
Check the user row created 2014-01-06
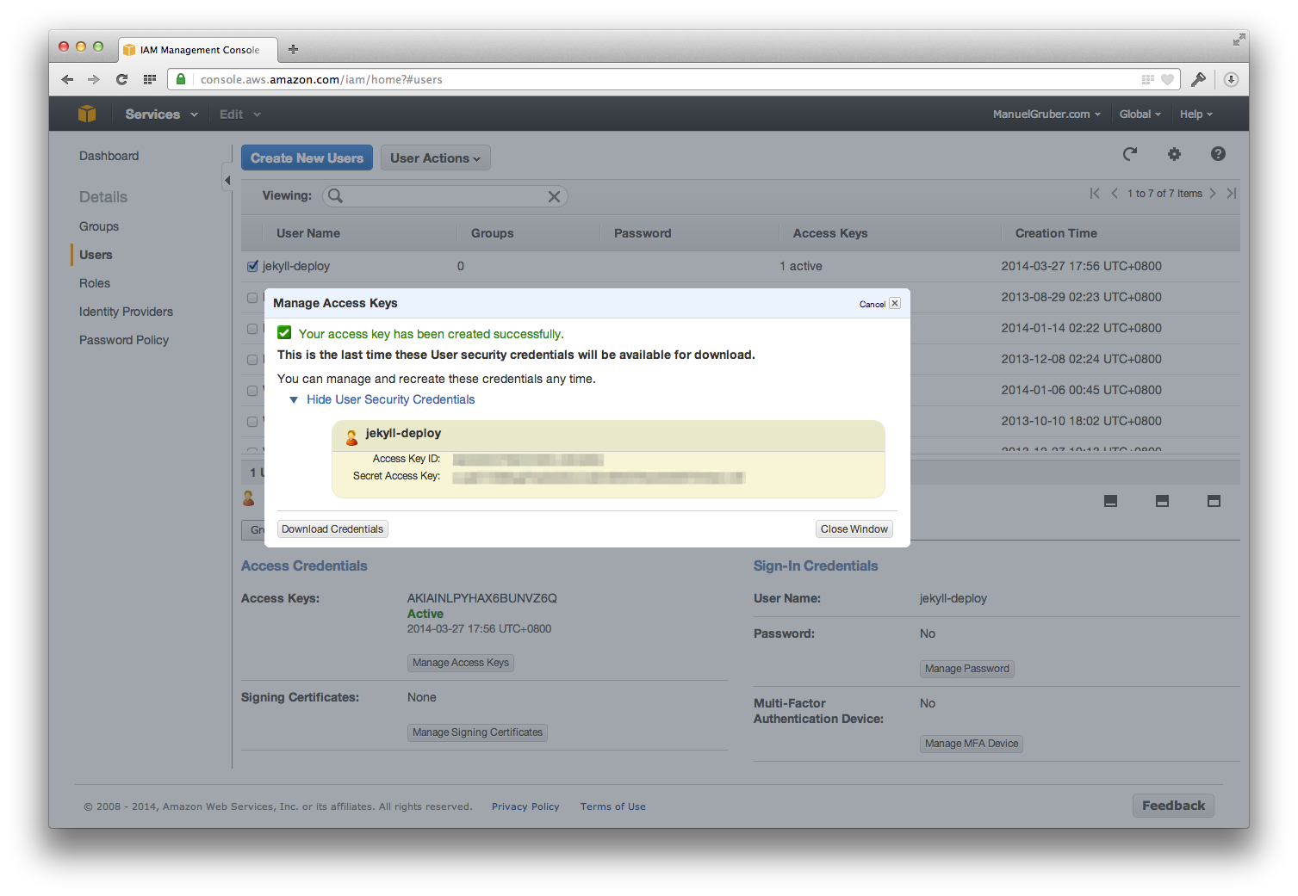252,391
